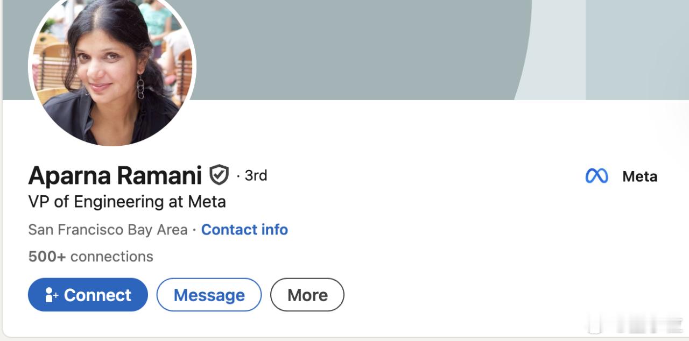Click the word Connect on the blue button
Image resolution: width=689 pixels, height=341 pixels.
pyautogui.click(x=97, y=295)
